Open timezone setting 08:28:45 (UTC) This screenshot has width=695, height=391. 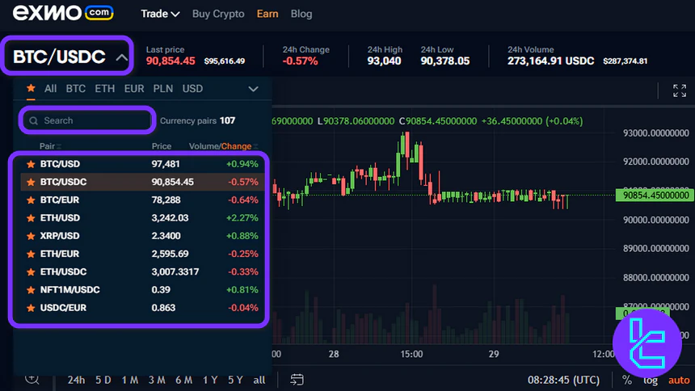[563, 380]
